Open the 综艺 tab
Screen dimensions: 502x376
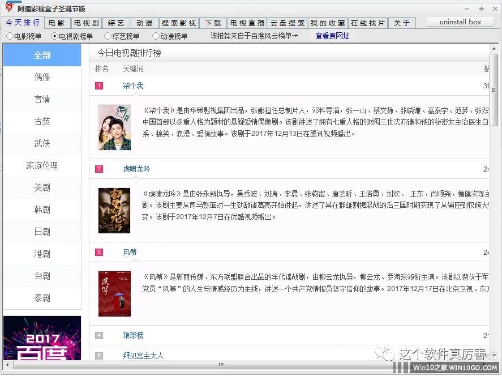116,23
